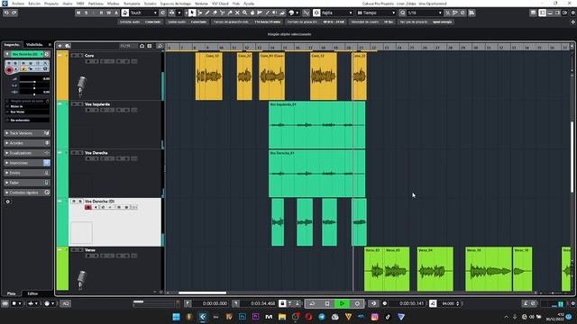Select the Erase tool
Image resolution: width=577 pixels, height=324 pixels.
pyautogui.click(x=215, y=13)
